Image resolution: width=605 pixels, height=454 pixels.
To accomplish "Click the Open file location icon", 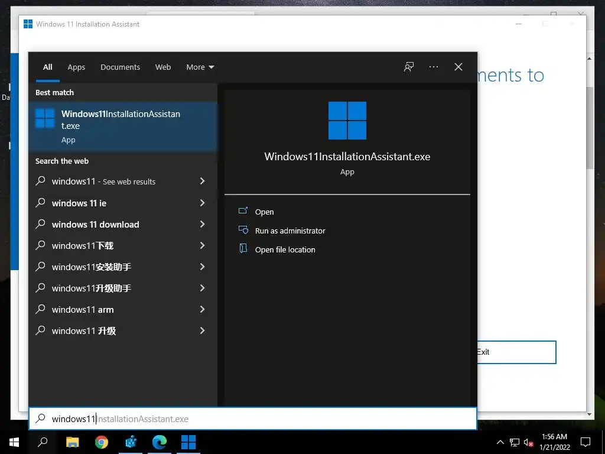I will coord(243,248).
